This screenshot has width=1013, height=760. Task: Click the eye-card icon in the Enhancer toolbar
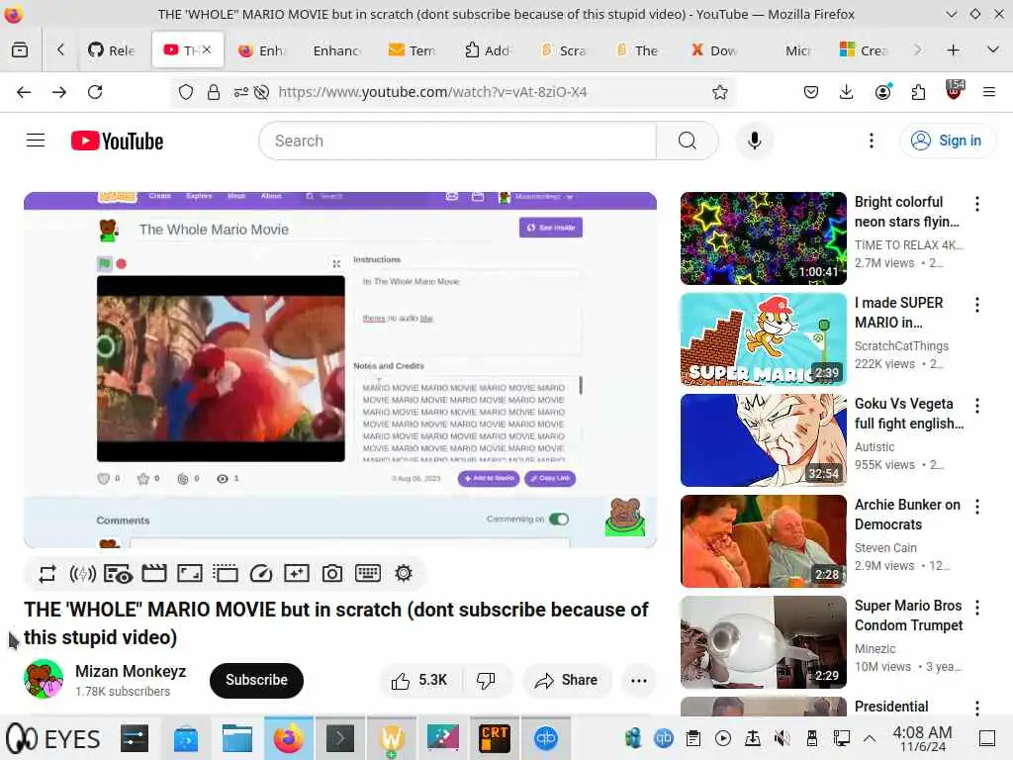tap(119, 574)
